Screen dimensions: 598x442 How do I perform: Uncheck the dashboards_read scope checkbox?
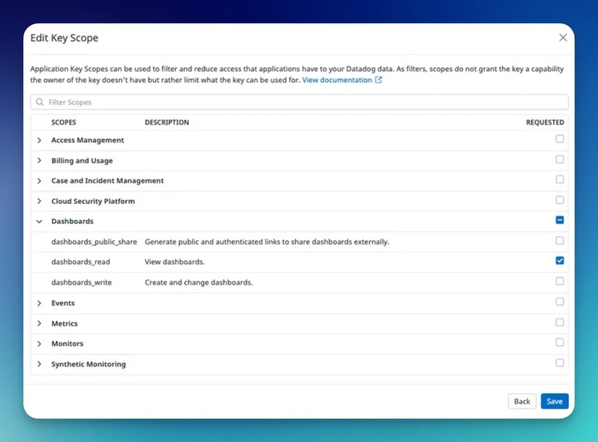559,261
